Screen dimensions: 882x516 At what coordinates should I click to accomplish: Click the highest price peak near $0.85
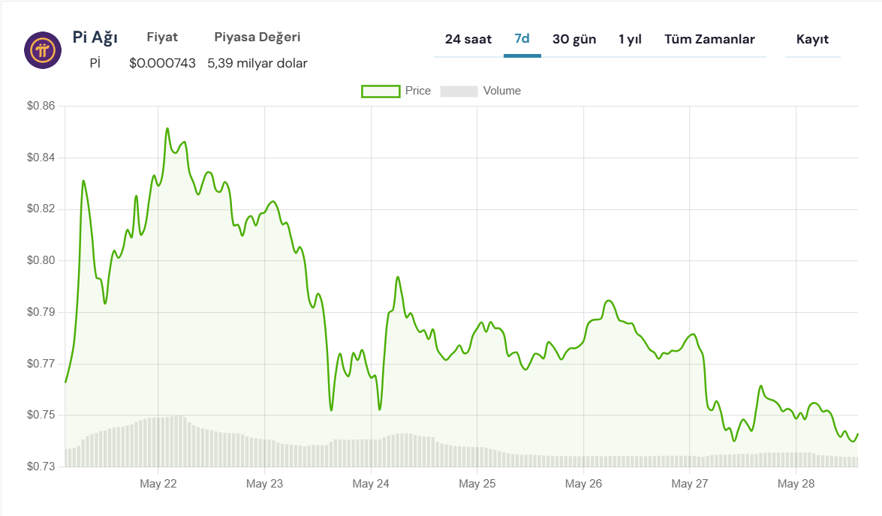[167, 129]
